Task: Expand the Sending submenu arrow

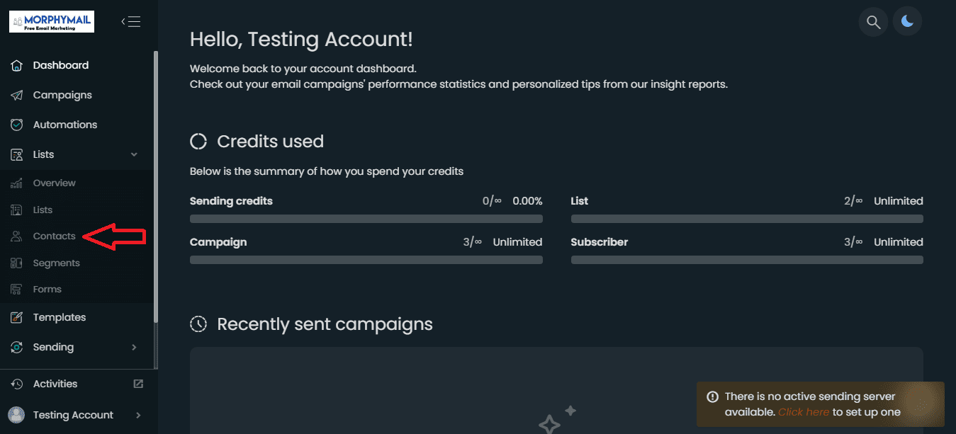Action: pos(134,347)
